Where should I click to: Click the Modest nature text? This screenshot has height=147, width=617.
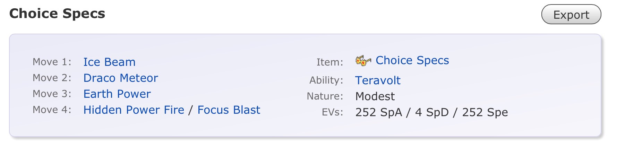click(375, 96)
